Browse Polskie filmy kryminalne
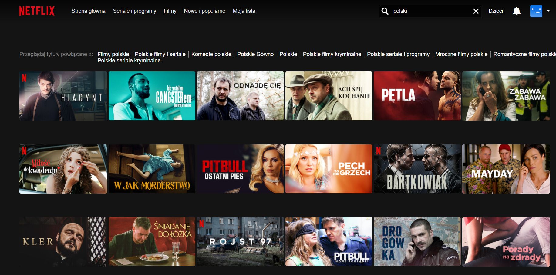This screenshot has height=275, width=556. click(x=332, y=54)
